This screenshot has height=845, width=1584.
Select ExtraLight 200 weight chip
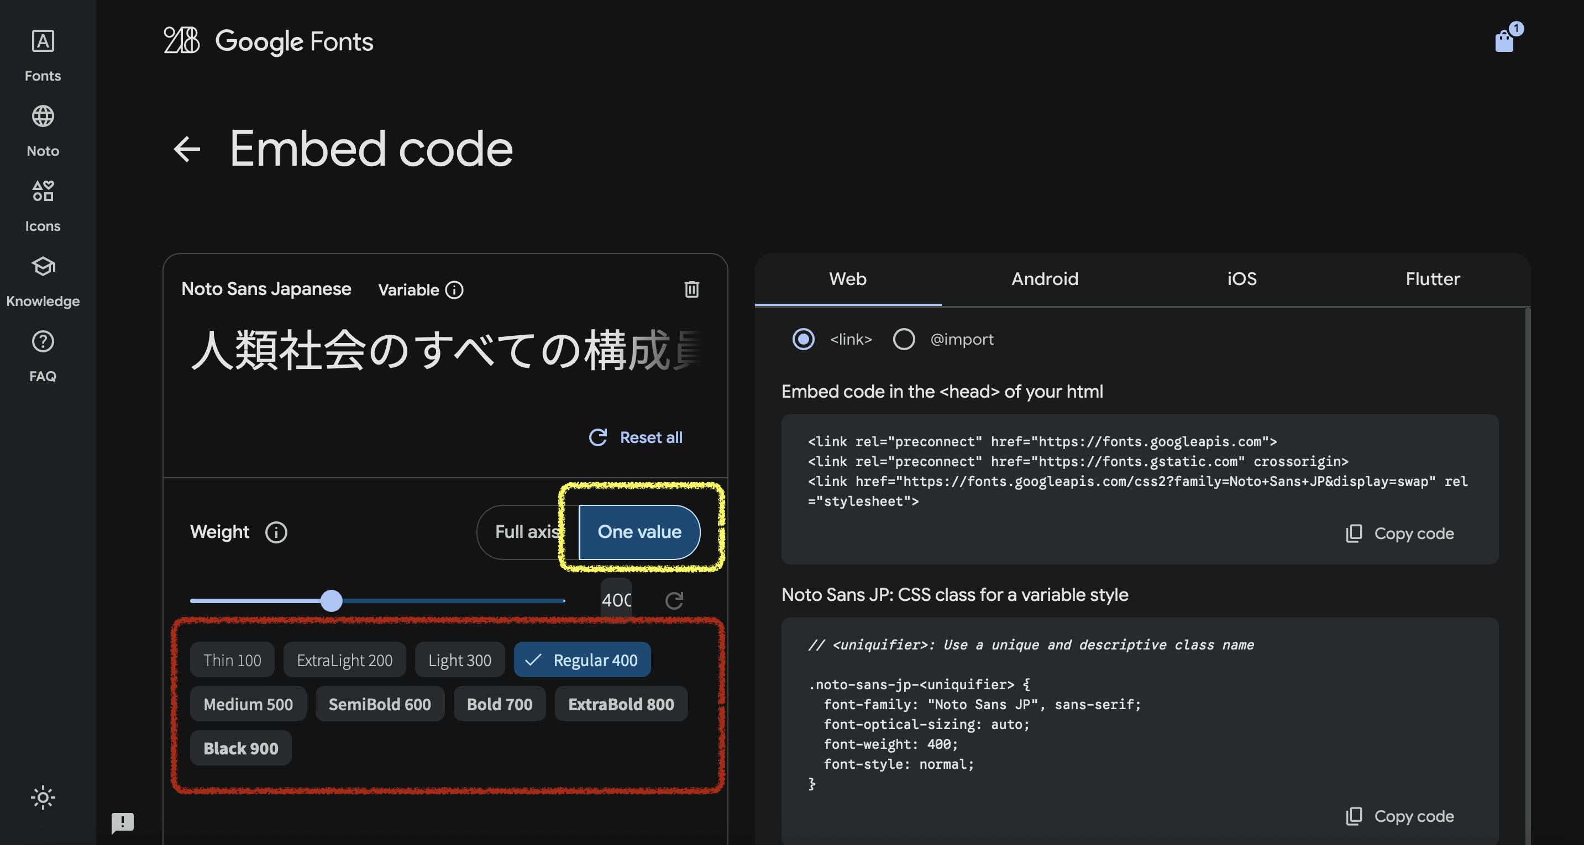[344, 660]
